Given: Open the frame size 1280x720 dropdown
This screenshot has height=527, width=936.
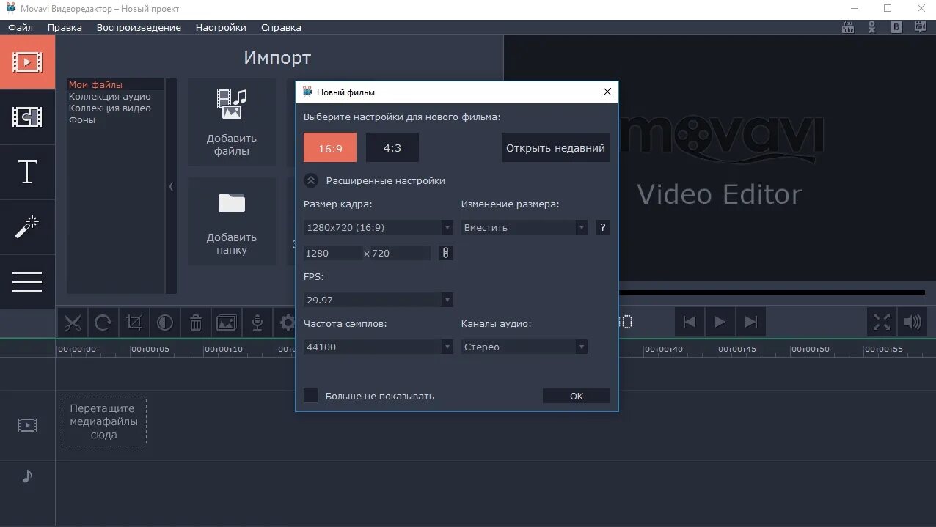Looking at the screenshot, I should pyautogui.click(x=379, y=227).
